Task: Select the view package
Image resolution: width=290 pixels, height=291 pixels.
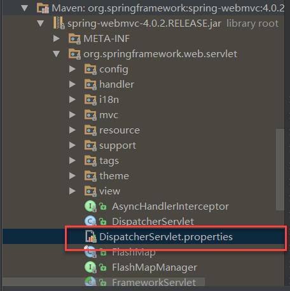Action: pos(110,191)
